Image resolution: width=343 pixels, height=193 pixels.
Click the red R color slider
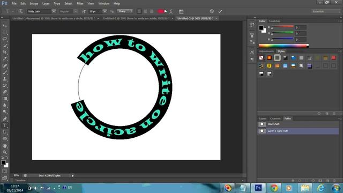(x=282, y=26)
